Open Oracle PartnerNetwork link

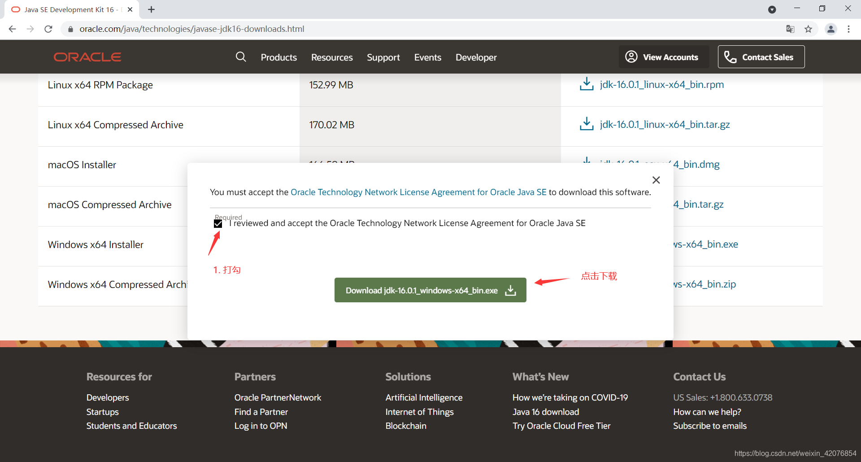[x=278, y=397]
